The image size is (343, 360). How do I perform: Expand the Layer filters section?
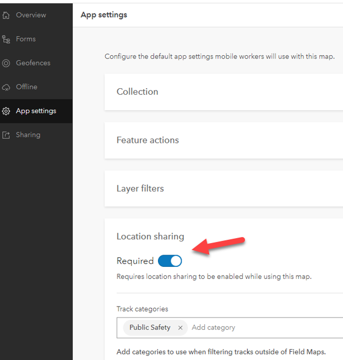[140, 189]
